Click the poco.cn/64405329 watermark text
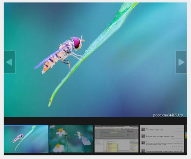191x159 pixels. click(168, 115)
